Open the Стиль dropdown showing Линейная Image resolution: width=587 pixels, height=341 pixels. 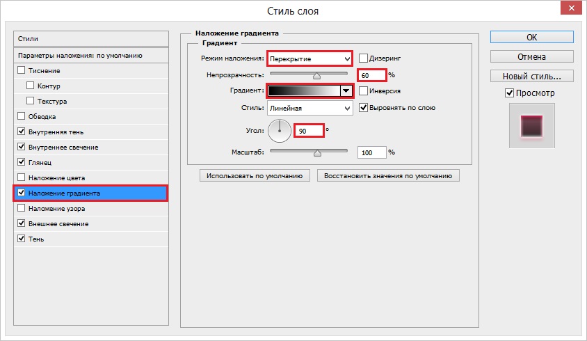[x=310, y=108]
